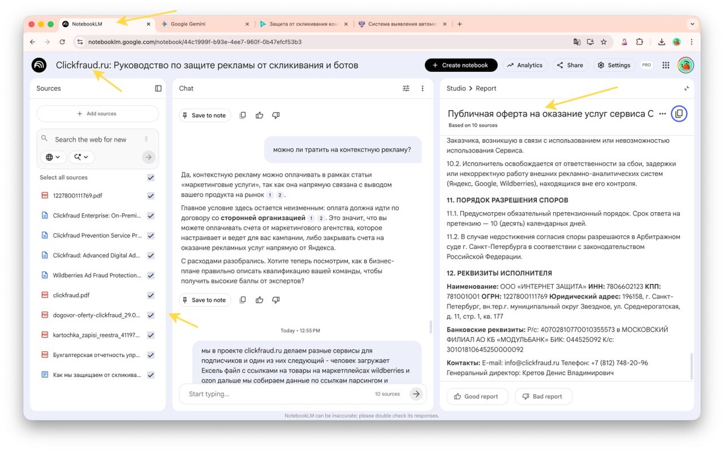
Task: Open the Chrome extensions puzzle icon
Action: pos(640,42)
